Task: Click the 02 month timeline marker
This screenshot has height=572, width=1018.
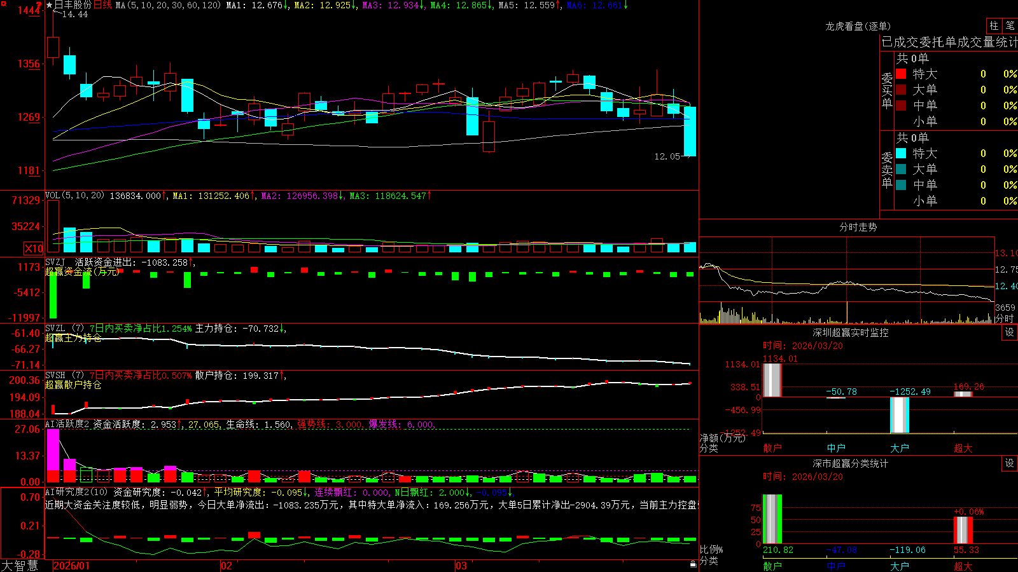Action: [227, 566]
